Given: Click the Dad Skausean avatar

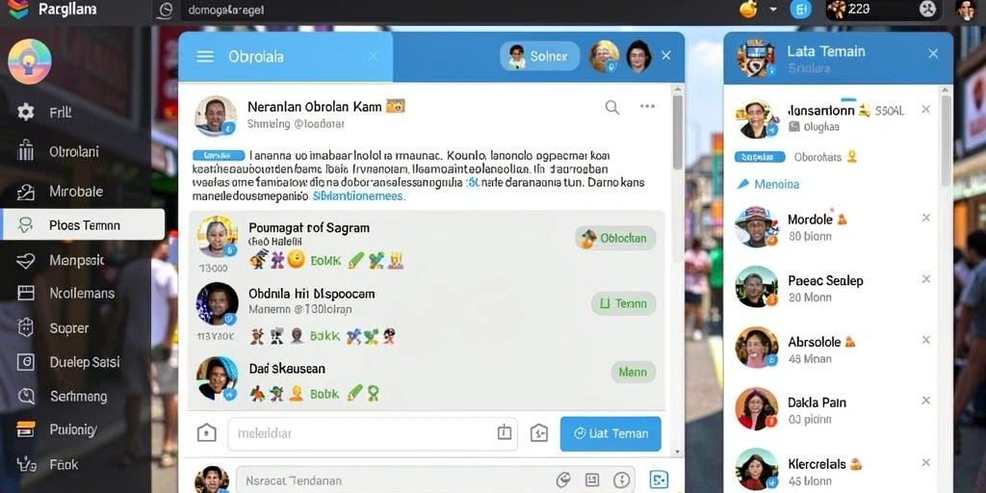Looking at the screenshot, I should click(217, 378).
